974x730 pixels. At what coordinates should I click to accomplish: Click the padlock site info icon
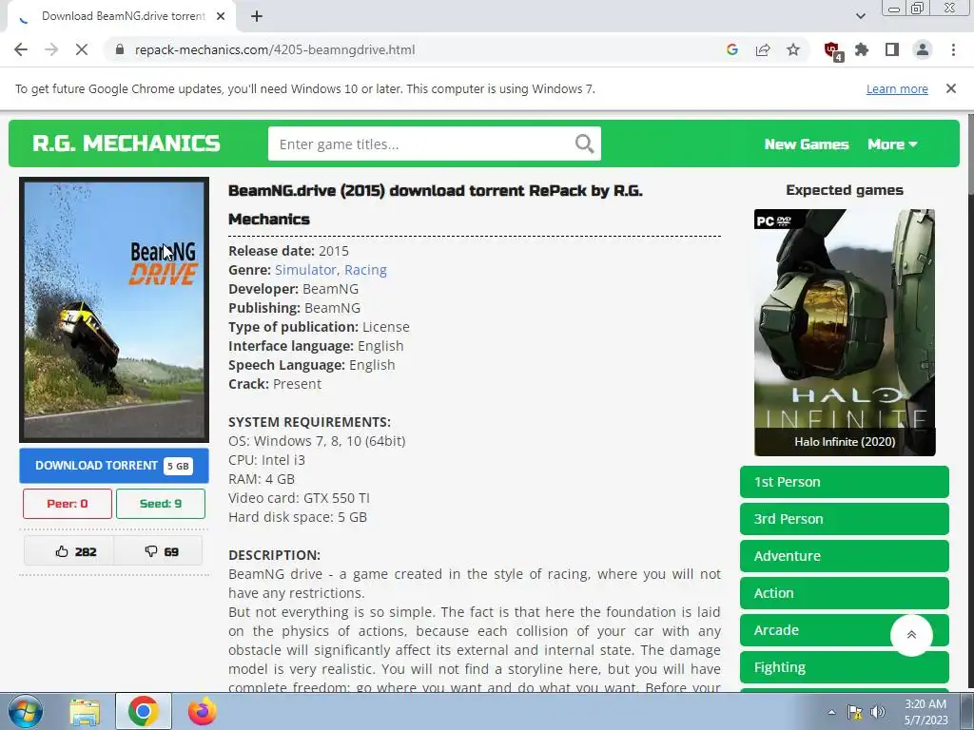[x=120, y=49]
